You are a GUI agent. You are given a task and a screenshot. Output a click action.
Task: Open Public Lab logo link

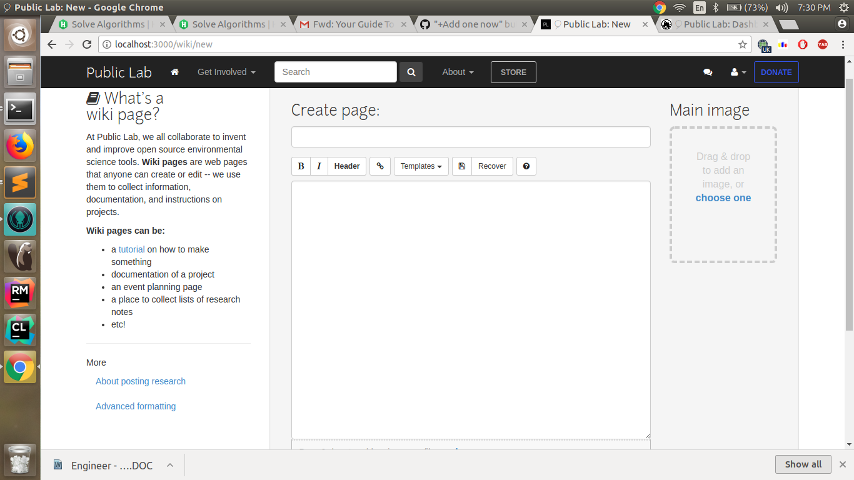coord(119,72)
